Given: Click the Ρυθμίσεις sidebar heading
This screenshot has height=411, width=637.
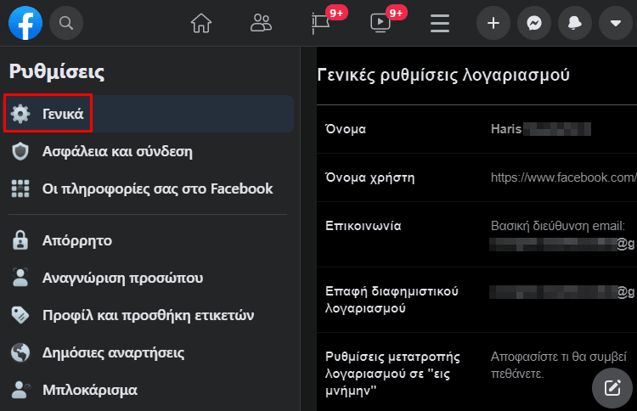Looking at the screenshot, I should coord(57,72).
